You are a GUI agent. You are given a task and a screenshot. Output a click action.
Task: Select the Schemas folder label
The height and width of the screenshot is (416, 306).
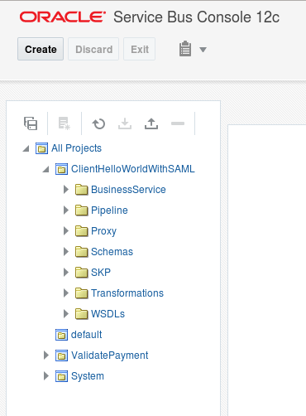point(112,252)
